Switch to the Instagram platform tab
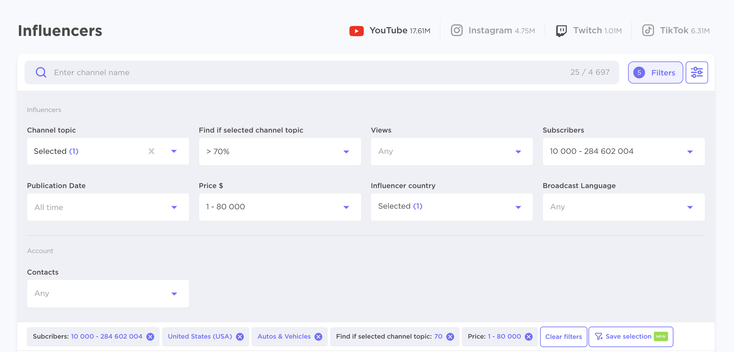The image size is (734, 352). coord(493,30)
